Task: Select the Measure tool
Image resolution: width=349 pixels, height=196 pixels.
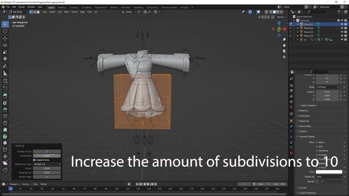Action: 5,73
